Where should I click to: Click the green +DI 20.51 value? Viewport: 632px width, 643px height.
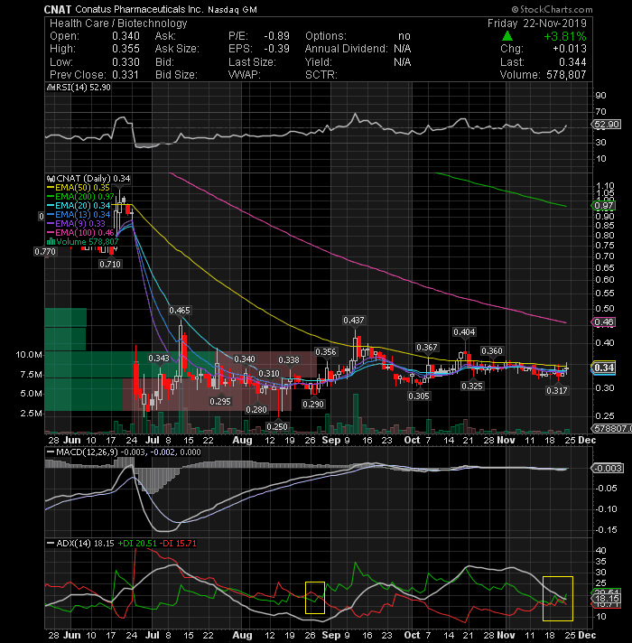tap(137, 544)
